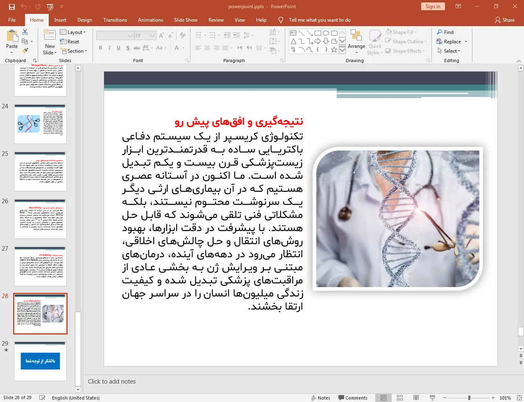This screenshot has width=524, height=402.
Task: Open Shape Fill dropdown
Action: [401, 32]
